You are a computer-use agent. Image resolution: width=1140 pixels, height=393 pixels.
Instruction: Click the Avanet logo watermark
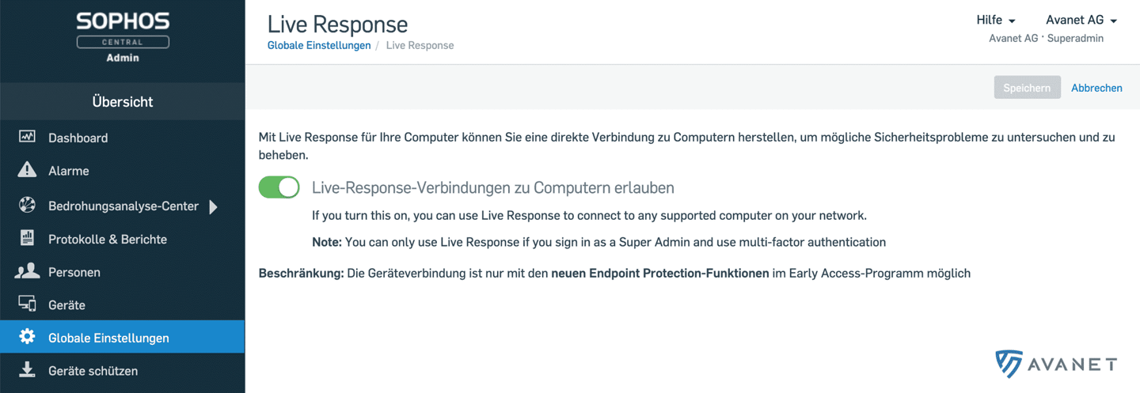coord(1056,363)
